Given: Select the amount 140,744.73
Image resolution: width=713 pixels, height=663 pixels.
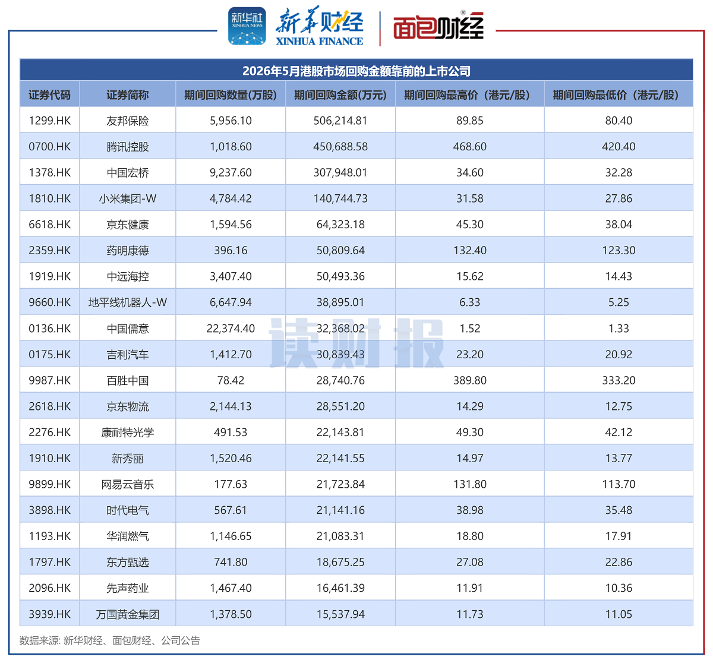Looking at the screenshot, I should pyautogui.click(x=340, y=199).
